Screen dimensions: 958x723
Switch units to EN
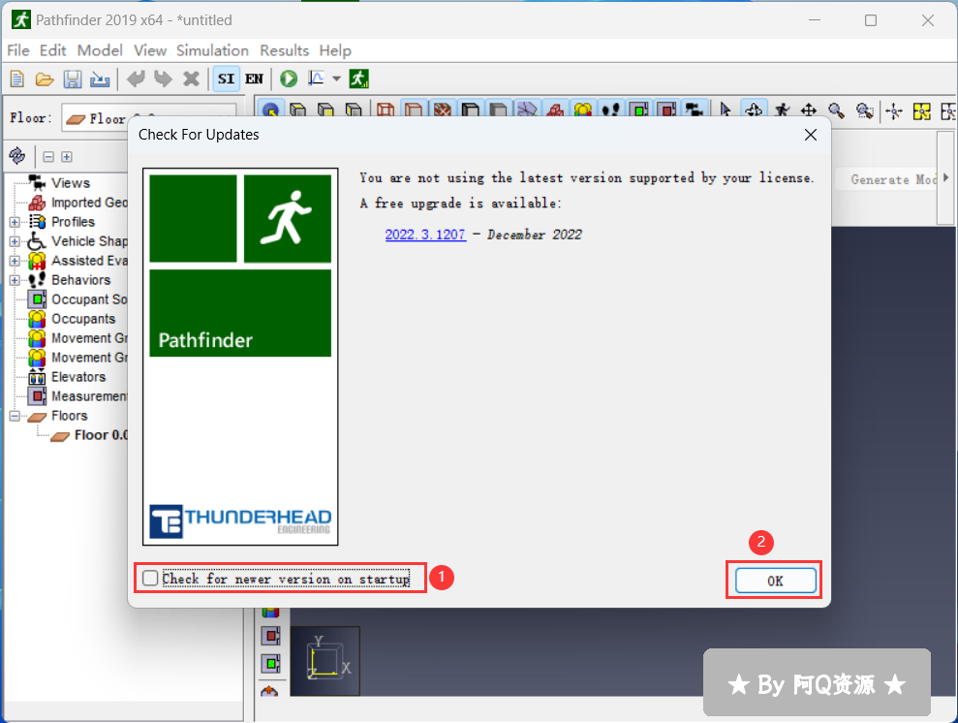[254, 79]
